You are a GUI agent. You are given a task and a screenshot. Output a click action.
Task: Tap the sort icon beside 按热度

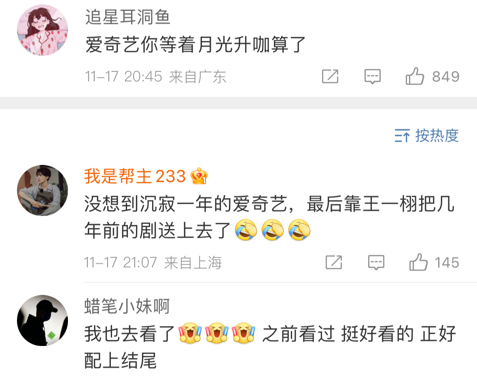pyautogui.click(x=402, y=136)
